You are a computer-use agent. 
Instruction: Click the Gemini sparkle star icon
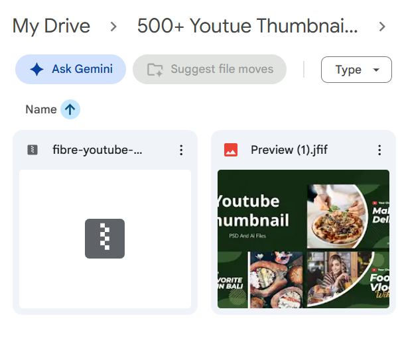point(36,69)
